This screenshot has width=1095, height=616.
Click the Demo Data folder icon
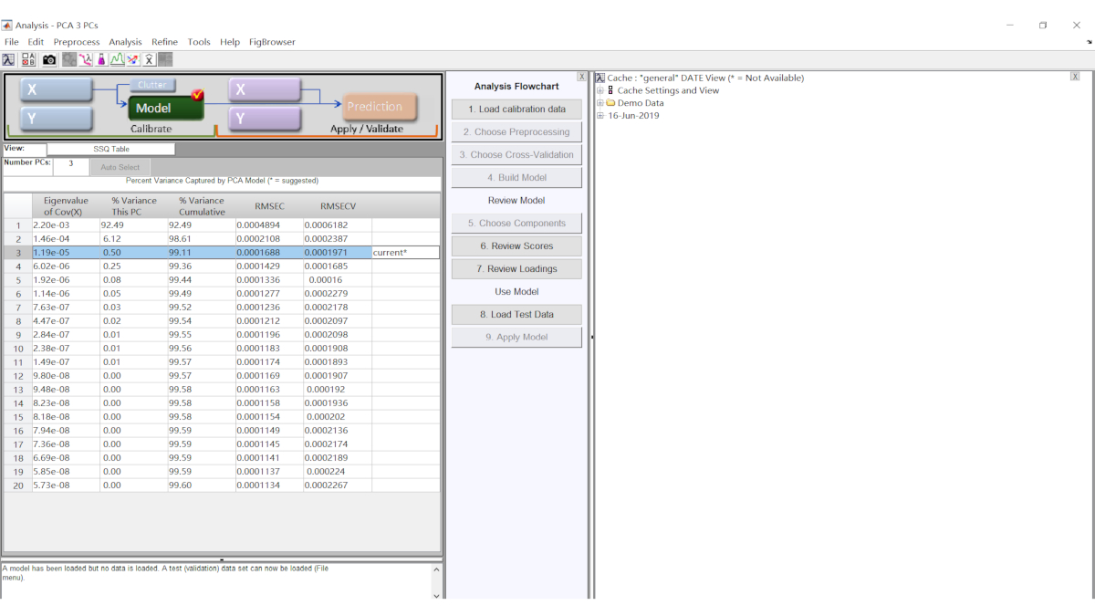[x=610, y=103]
